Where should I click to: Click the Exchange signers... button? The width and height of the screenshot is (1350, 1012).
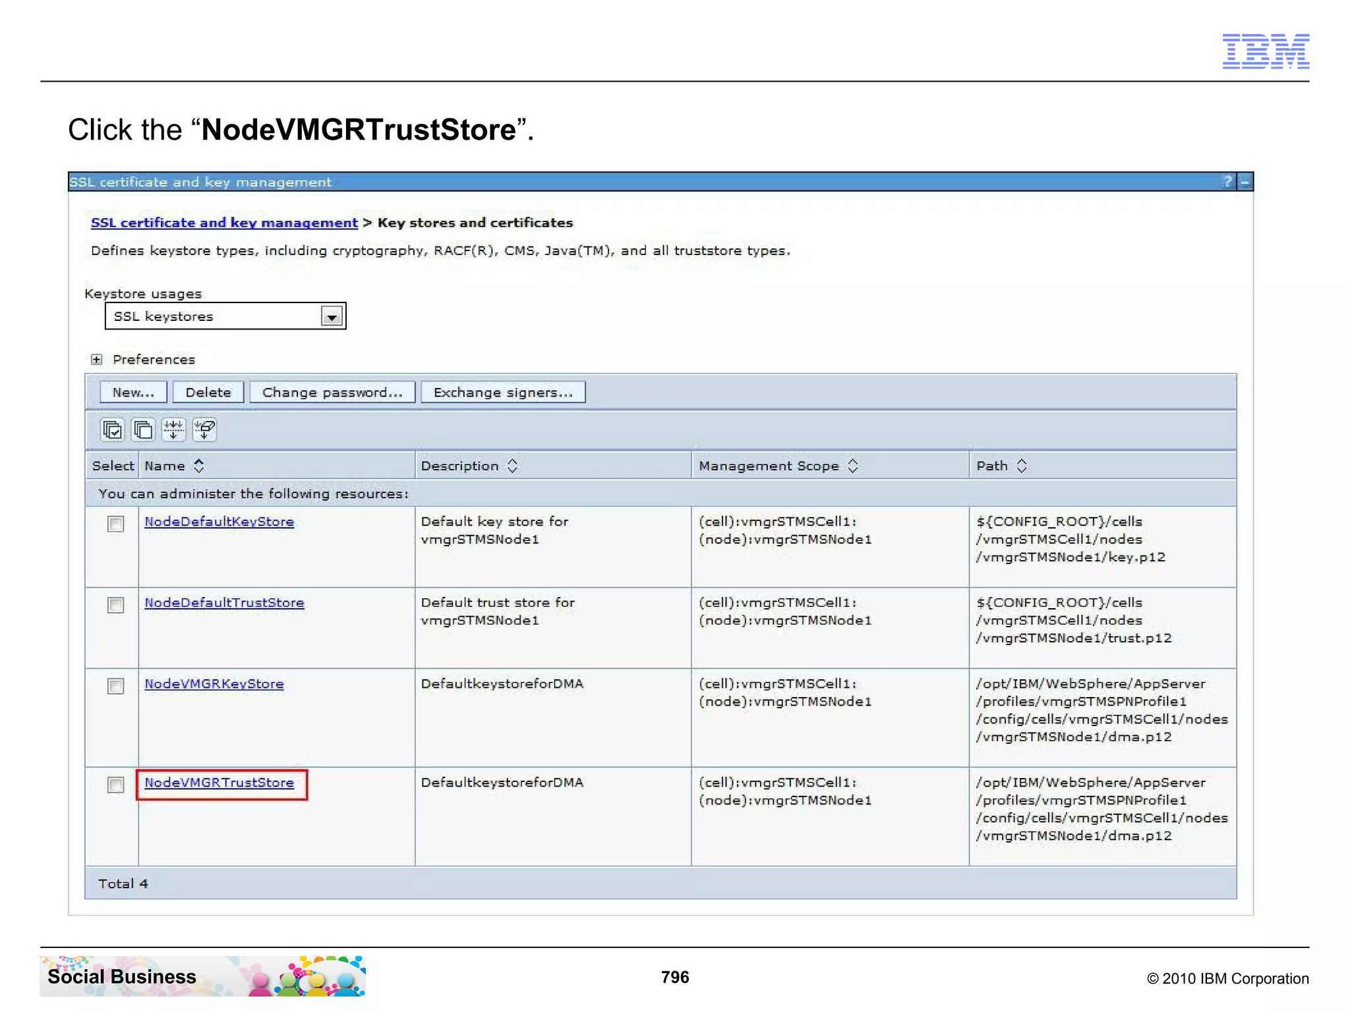tap(503, 392)
